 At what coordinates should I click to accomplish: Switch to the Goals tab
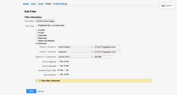41,4
